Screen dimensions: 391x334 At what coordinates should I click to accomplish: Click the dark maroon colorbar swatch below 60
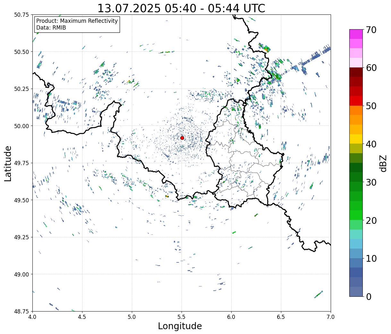click(356, 72)
